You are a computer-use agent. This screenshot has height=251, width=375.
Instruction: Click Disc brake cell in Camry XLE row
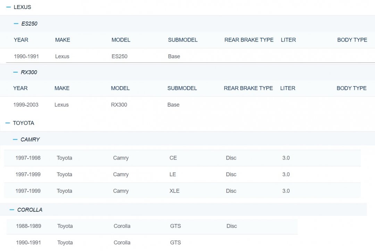pyautogui.click(x=231, y=191)
